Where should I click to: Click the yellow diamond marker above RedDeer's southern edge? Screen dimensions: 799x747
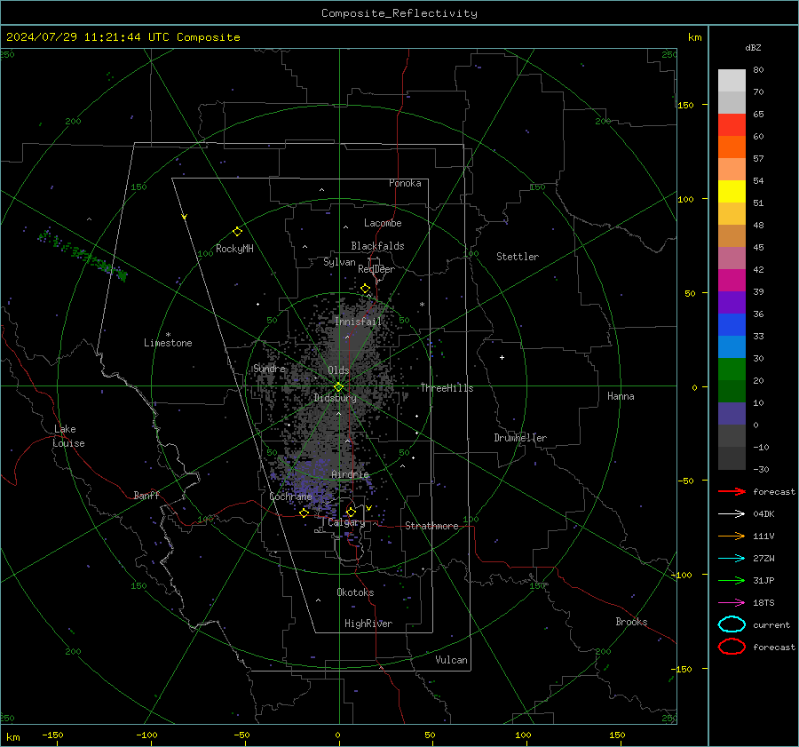366,289
